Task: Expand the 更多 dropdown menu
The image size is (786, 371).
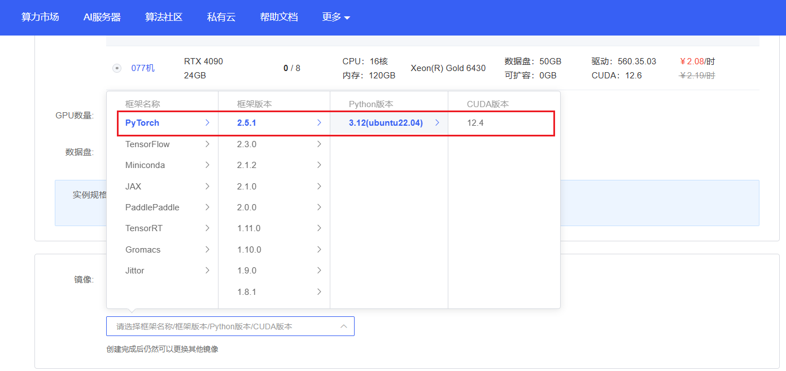Action: (336, 17)
